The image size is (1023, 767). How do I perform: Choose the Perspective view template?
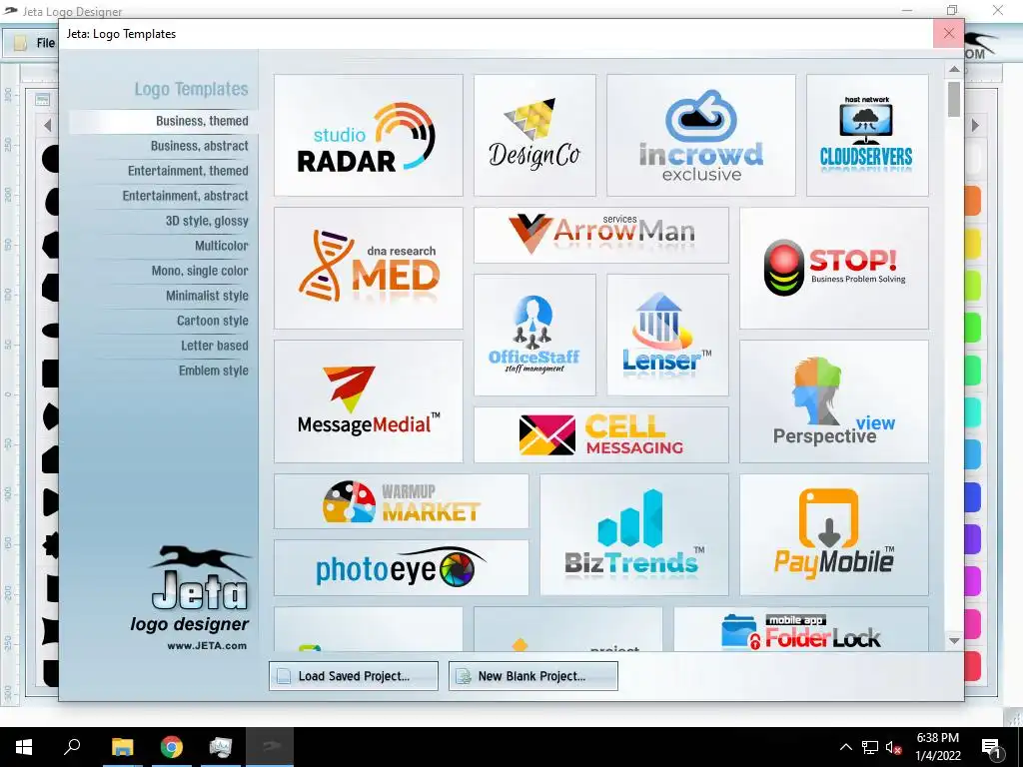click(834, 401)
